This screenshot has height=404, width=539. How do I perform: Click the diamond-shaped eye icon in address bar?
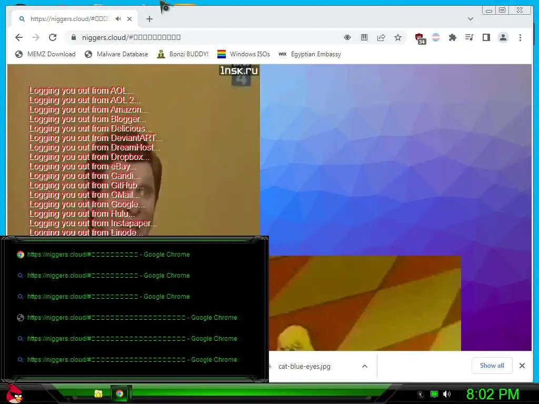[347, 37]
